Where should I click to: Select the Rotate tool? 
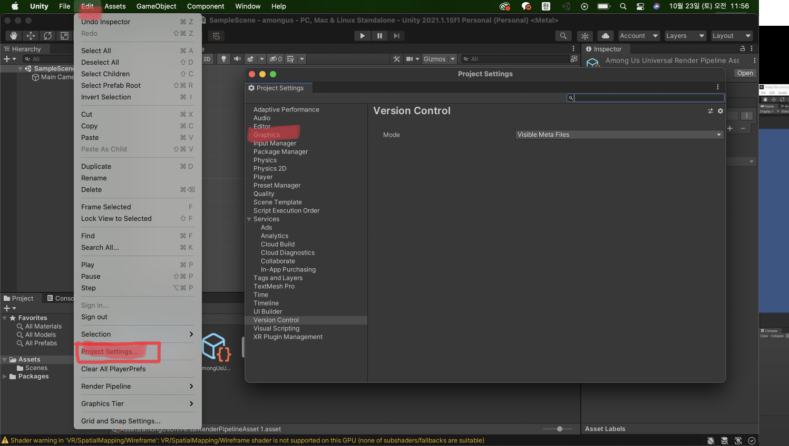47,36
